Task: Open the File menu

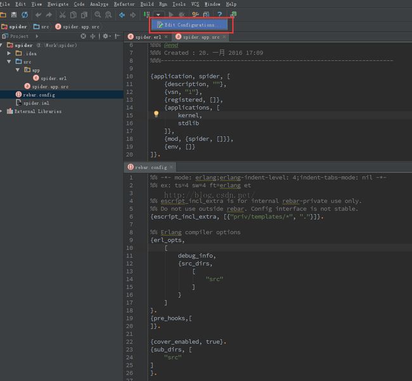Action: click(x=4, y=4)
